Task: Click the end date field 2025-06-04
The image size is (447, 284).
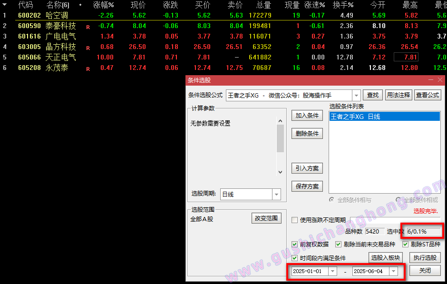Action: tap(371, 271)
